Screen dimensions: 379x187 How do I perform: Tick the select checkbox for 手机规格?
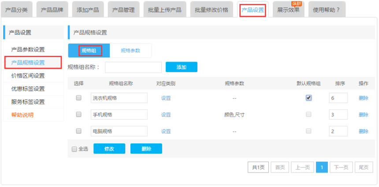pyautogui.click(x=79, y=114)
